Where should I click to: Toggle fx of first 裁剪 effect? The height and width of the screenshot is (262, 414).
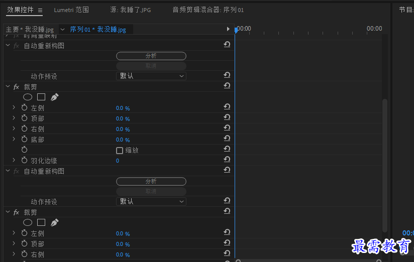tap(17, 87)
